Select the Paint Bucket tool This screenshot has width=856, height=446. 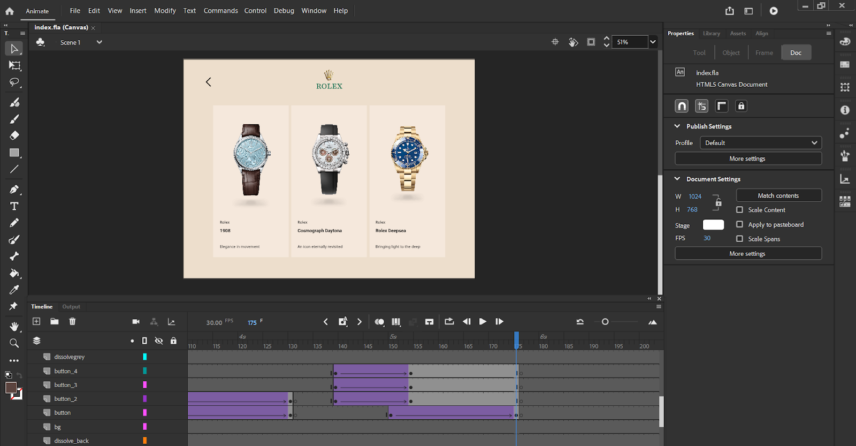14,273
